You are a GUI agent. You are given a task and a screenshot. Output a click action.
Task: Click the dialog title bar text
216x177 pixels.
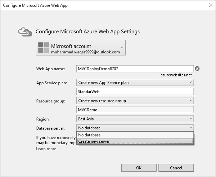pyautogui.click(x=35, y=5)
